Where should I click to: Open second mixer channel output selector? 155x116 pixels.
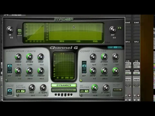(x=137, y=67)
